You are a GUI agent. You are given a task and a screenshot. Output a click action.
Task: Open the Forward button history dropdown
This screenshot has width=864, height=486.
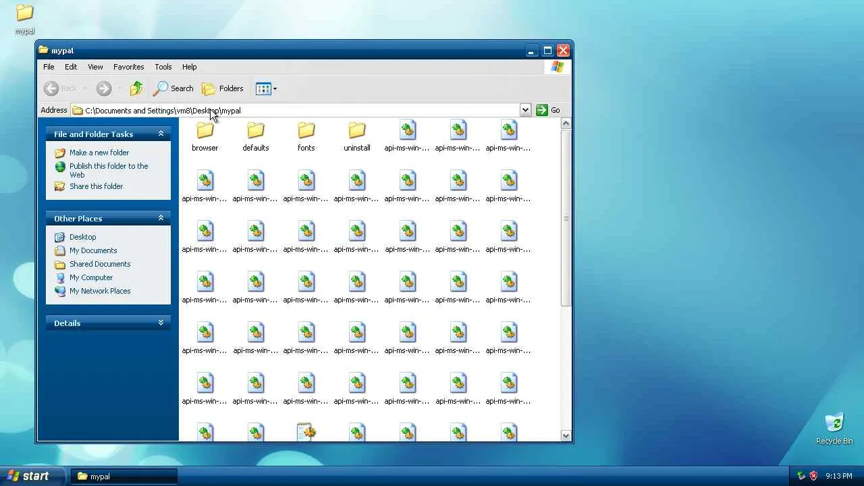pyautogui.click(x=119, y=88)
